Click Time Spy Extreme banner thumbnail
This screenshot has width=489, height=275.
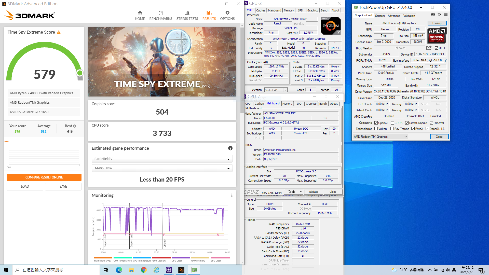[162, 62]
